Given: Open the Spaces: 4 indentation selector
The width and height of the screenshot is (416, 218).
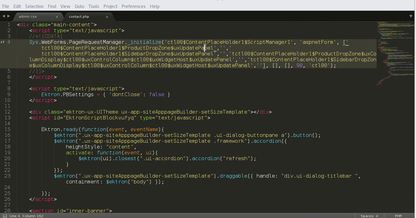Looking at the screenshot, I should point(369,216).
